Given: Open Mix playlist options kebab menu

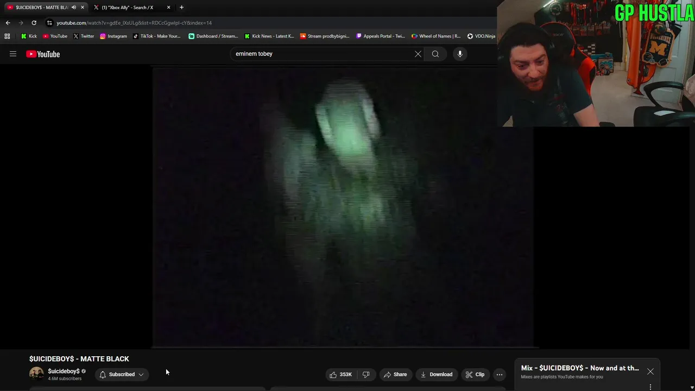Looking at the screenshot, I should (x=650, y=387).
